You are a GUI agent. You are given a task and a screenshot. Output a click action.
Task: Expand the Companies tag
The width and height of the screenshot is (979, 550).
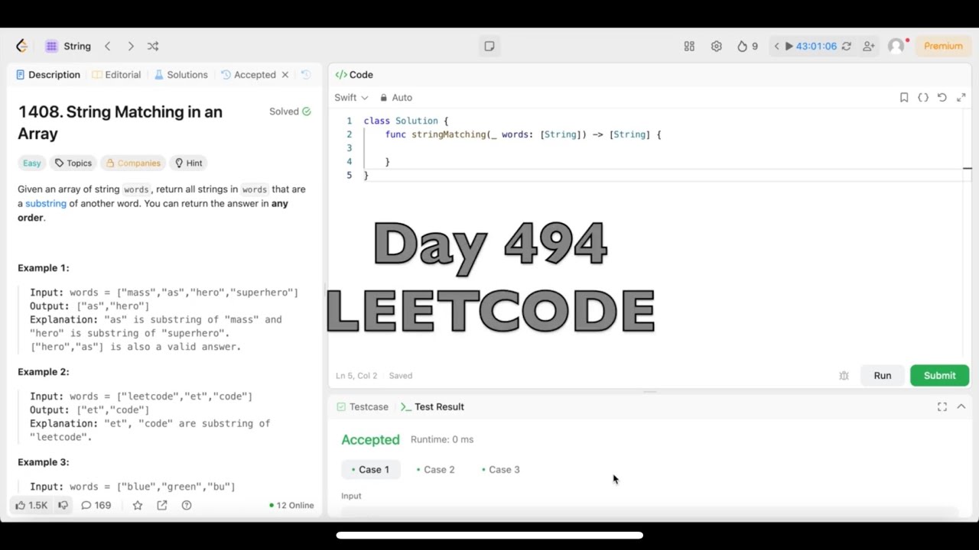133,163
